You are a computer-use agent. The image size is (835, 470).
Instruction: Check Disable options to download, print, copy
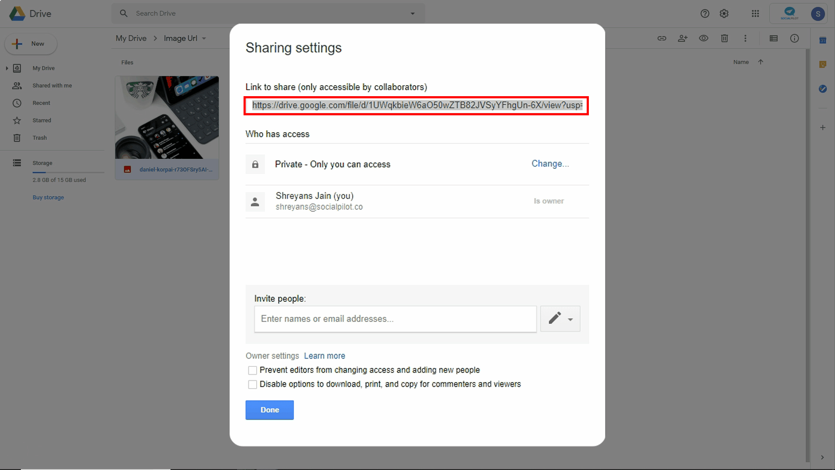tap(252, 385)
